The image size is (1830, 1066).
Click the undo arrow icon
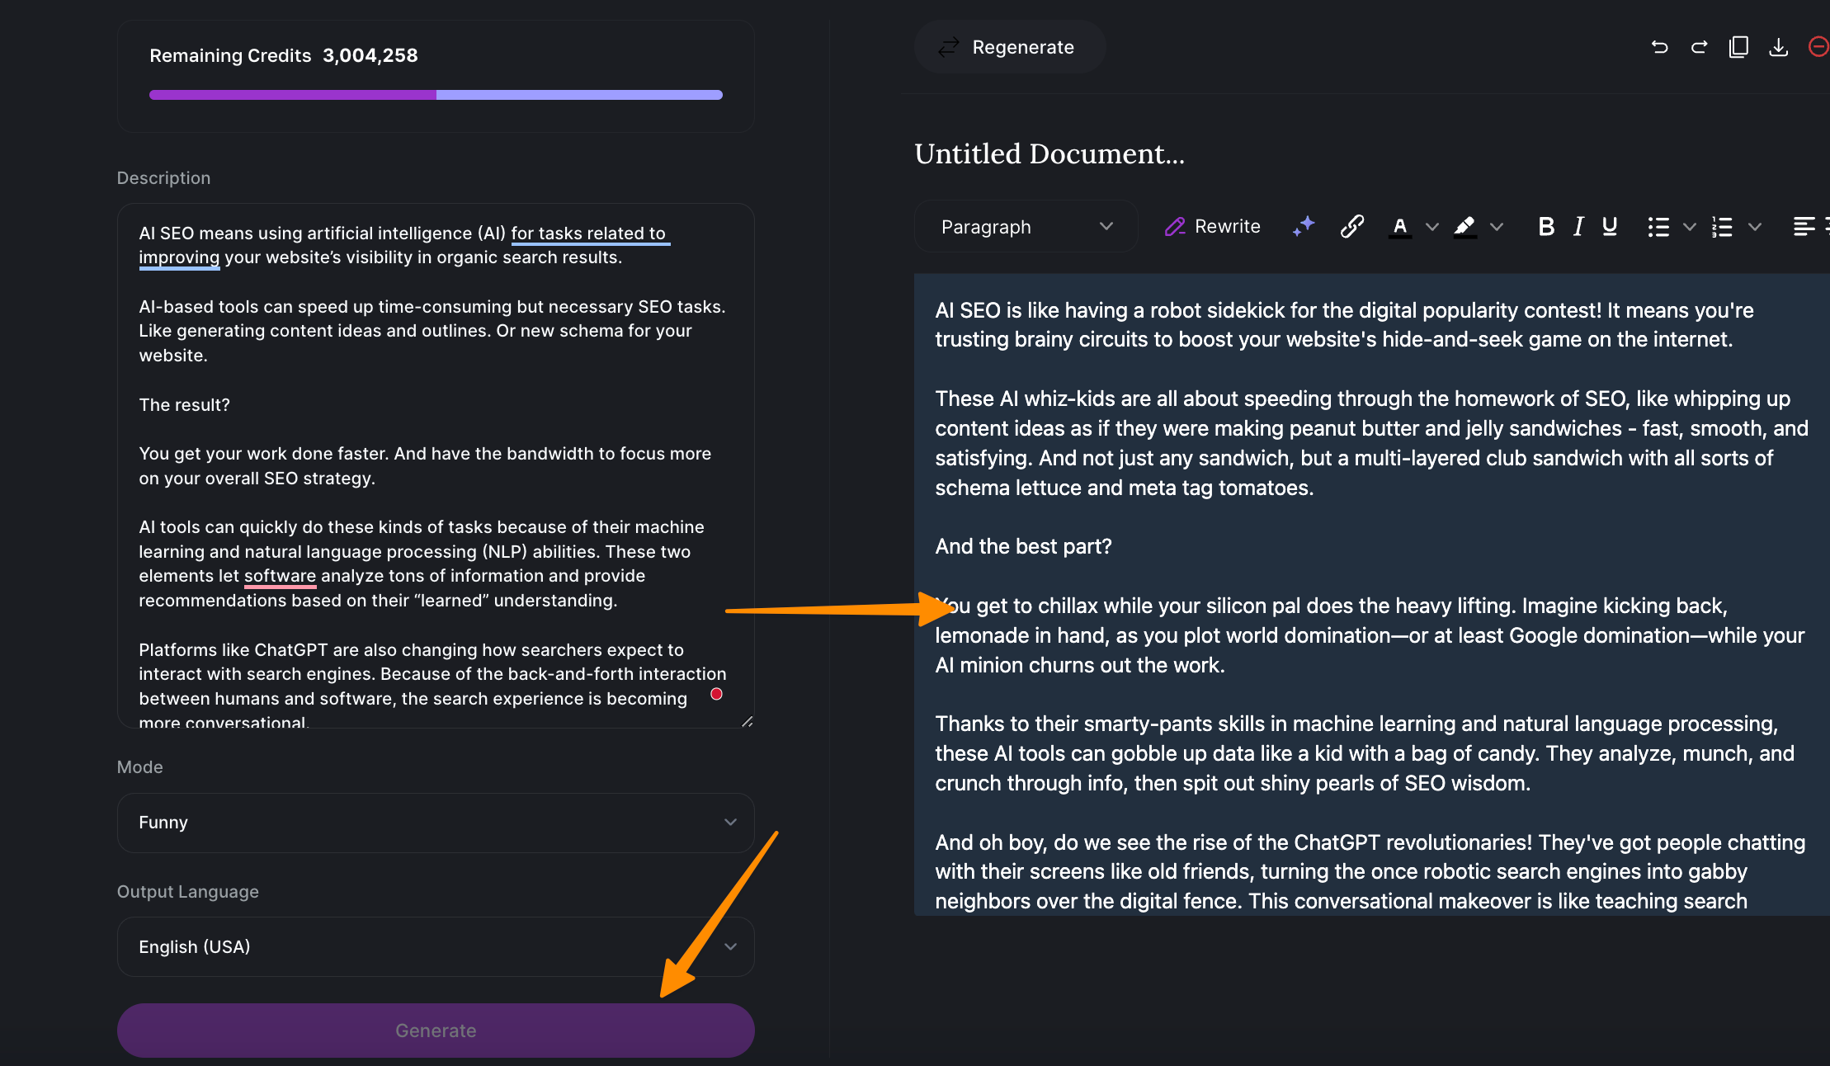pos(1659,47)
